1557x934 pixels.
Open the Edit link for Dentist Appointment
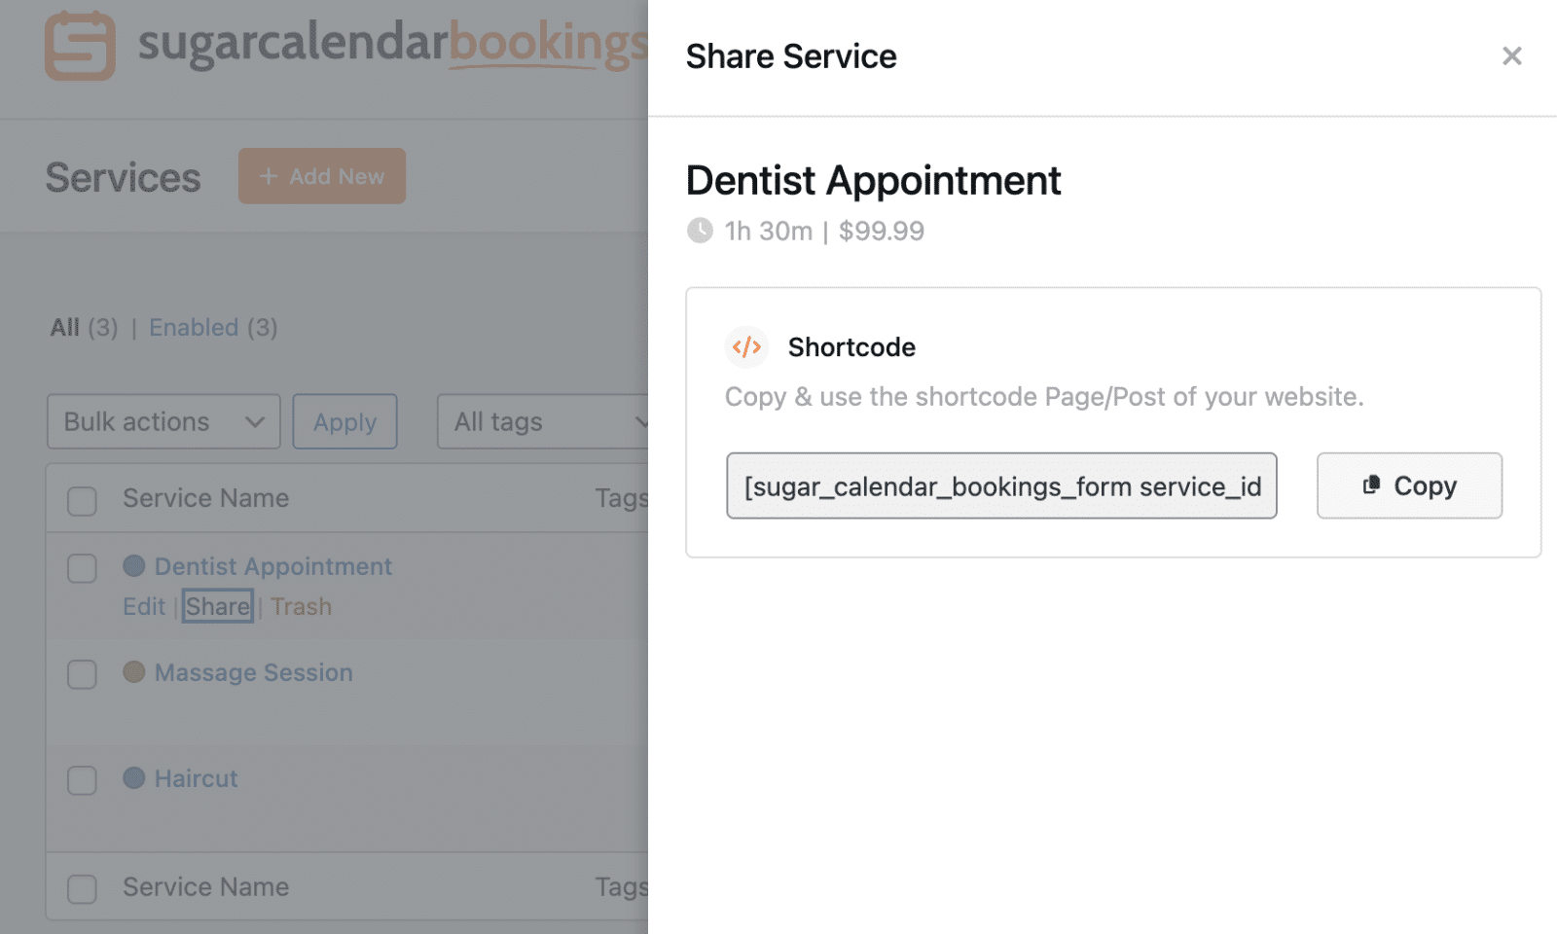pos(143,605)
